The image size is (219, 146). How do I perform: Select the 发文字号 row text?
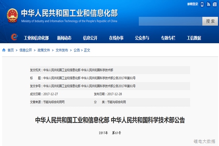pyautogui.click(x=83, y=86)
